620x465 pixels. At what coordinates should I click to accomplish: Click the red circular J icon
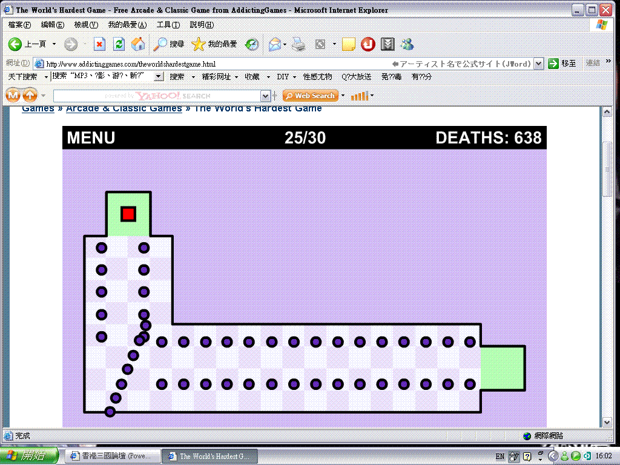click(x=368, y=44)
